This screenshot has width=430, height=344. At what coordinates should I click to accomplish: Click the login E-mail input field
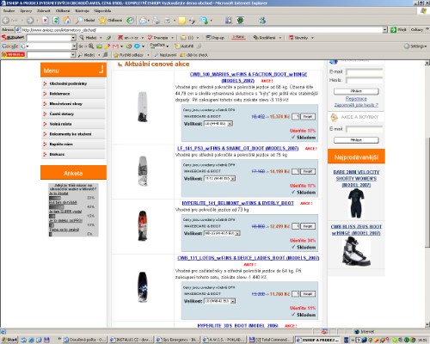click(x=365, y=71)
